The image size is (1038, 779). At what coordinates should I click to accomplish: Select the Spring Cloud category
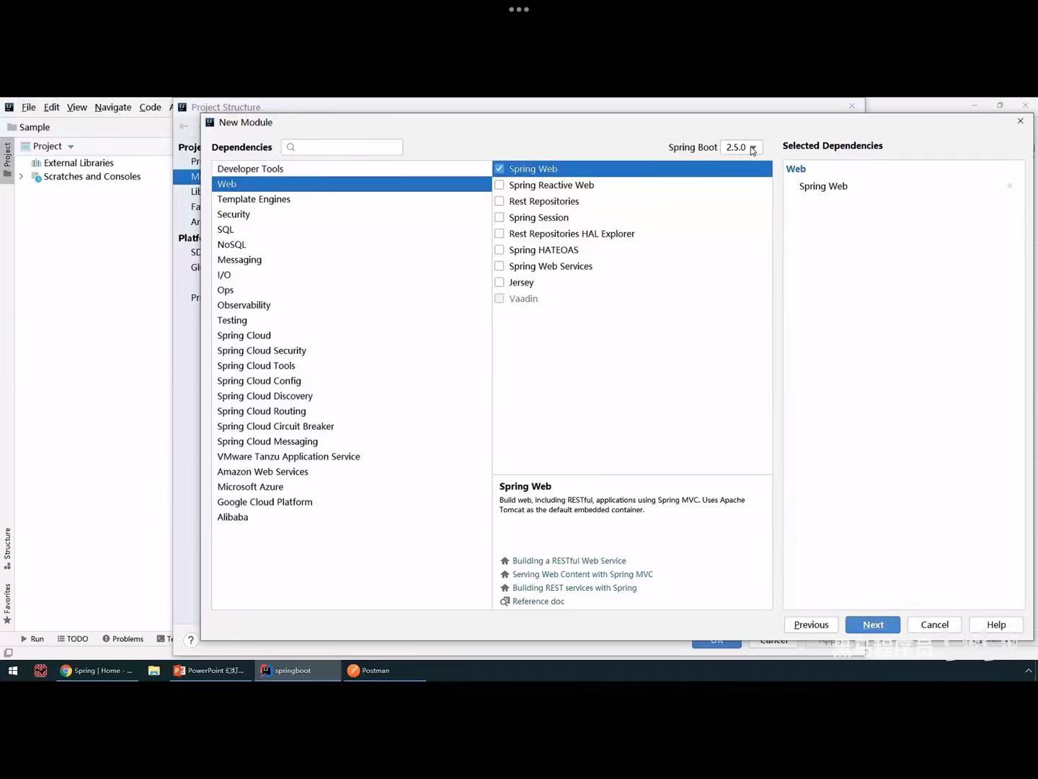tap(351, 335)
